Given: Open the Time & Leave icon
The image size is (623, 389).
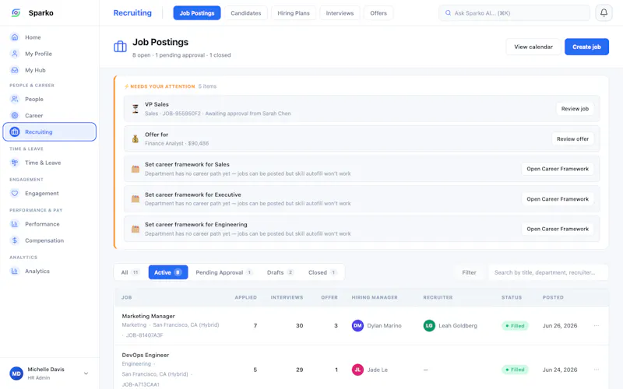Looking at the screenshot, I should [x=15, y=163].
